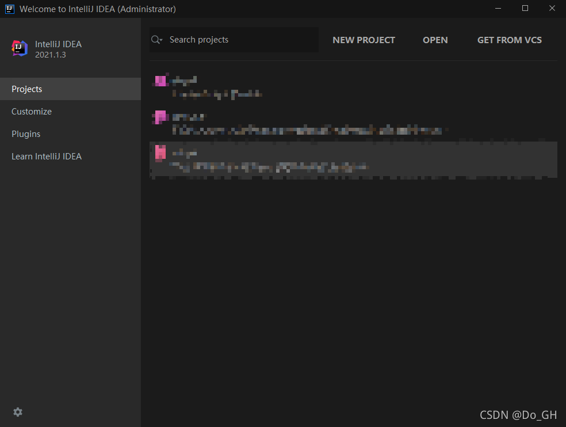The height and width of the screenshot is (427, 566).
Task: Maximize the Welcome window
Action: (525, 8)
